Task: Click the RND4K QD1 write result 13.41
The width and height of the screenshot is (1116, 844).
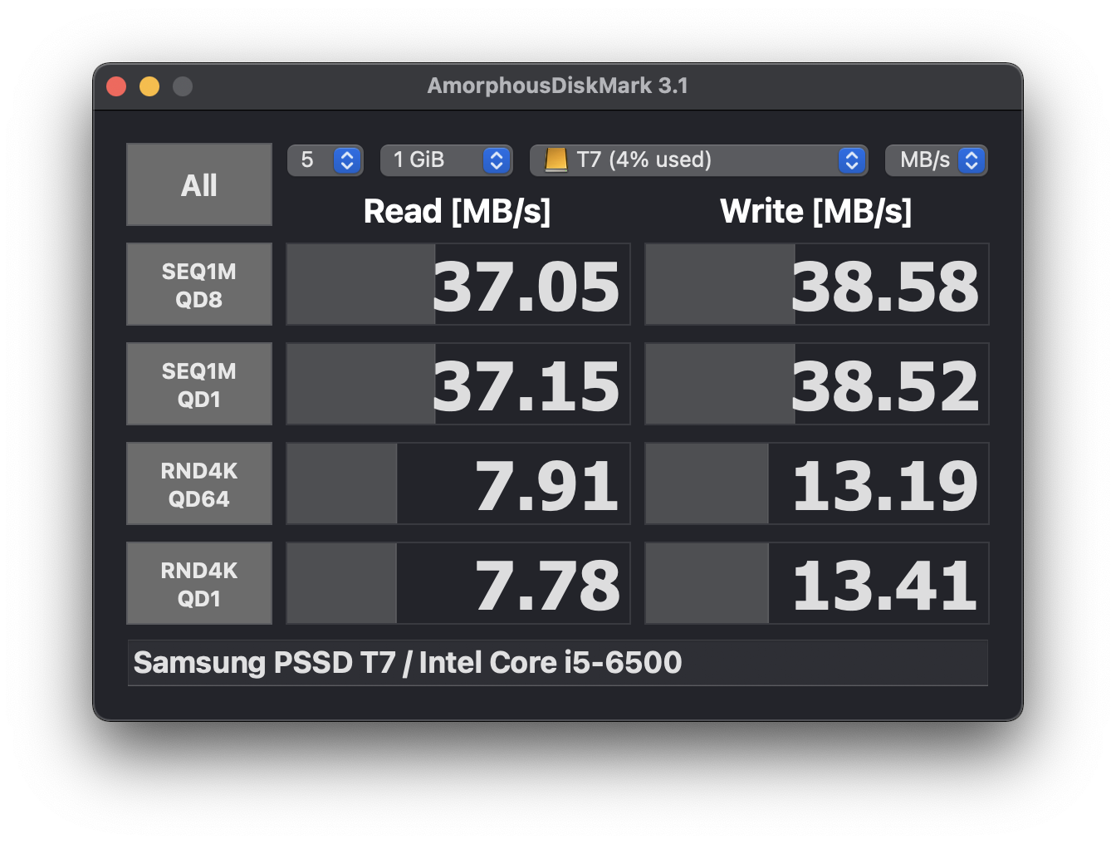Action: (817, 583)
